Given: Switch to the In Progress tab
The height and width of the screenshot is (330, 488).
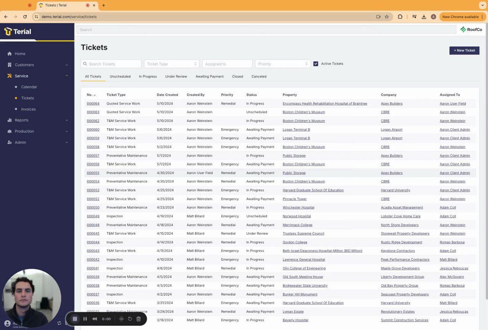Looking at the screenshot, I should [x=148, y=77].
